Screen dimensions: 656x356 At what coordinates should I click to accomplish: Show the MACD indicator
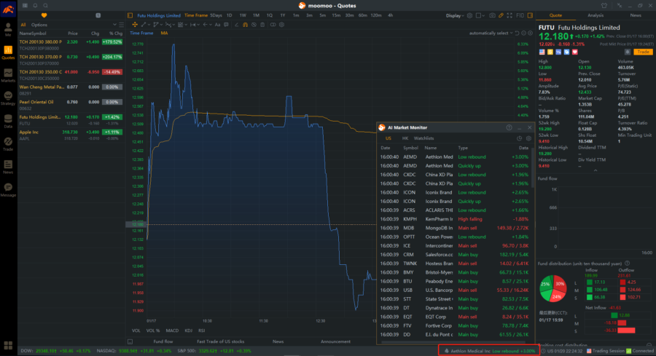point(172,331)
